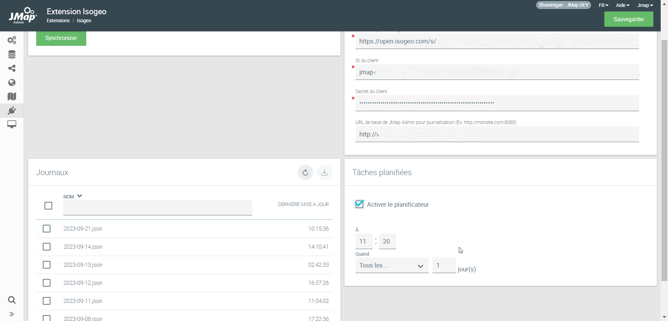The width and height of the screenshot is (668, 321).
Task: Click the 2023-09-14.json file name
Action: coord(83,247)
